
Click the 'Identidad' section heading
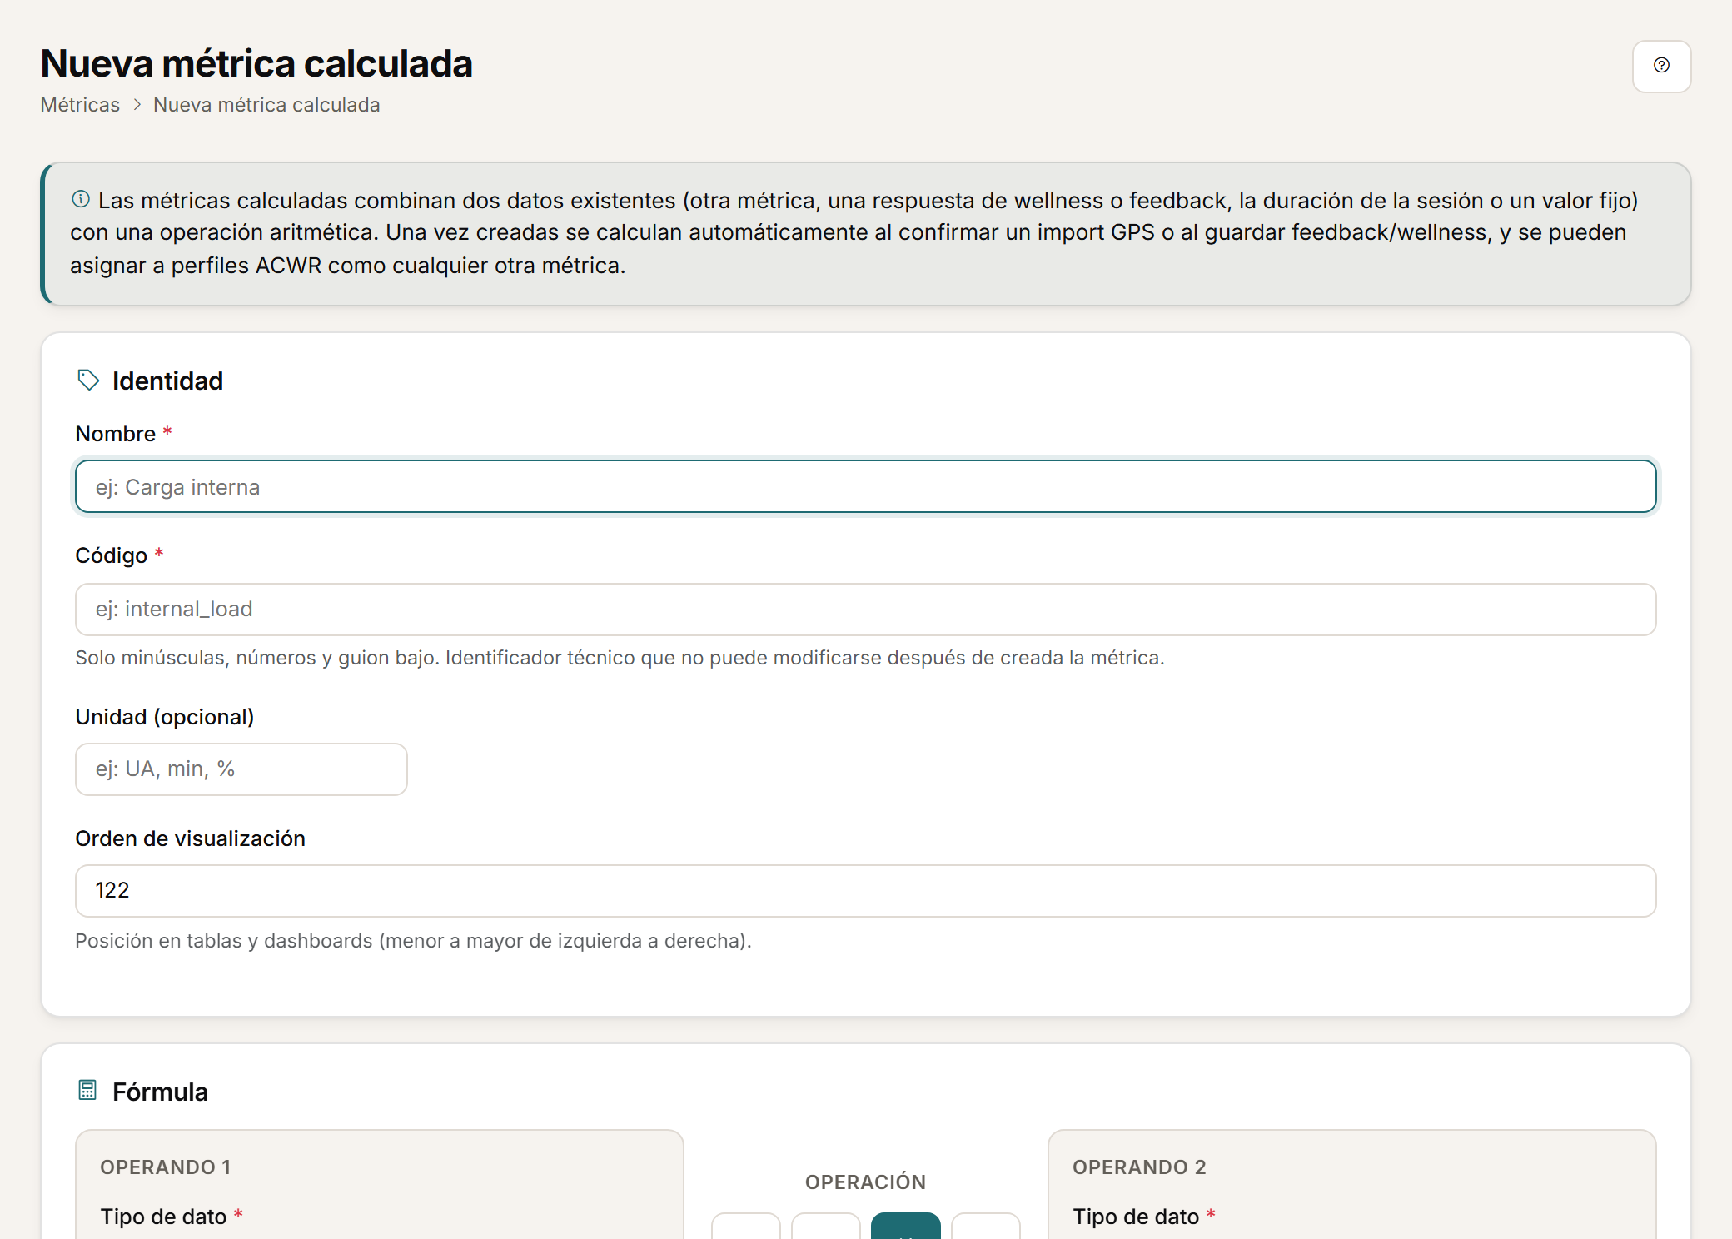point(167,381)
